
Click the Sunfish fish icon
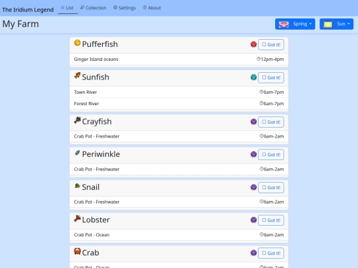(78, 75)
